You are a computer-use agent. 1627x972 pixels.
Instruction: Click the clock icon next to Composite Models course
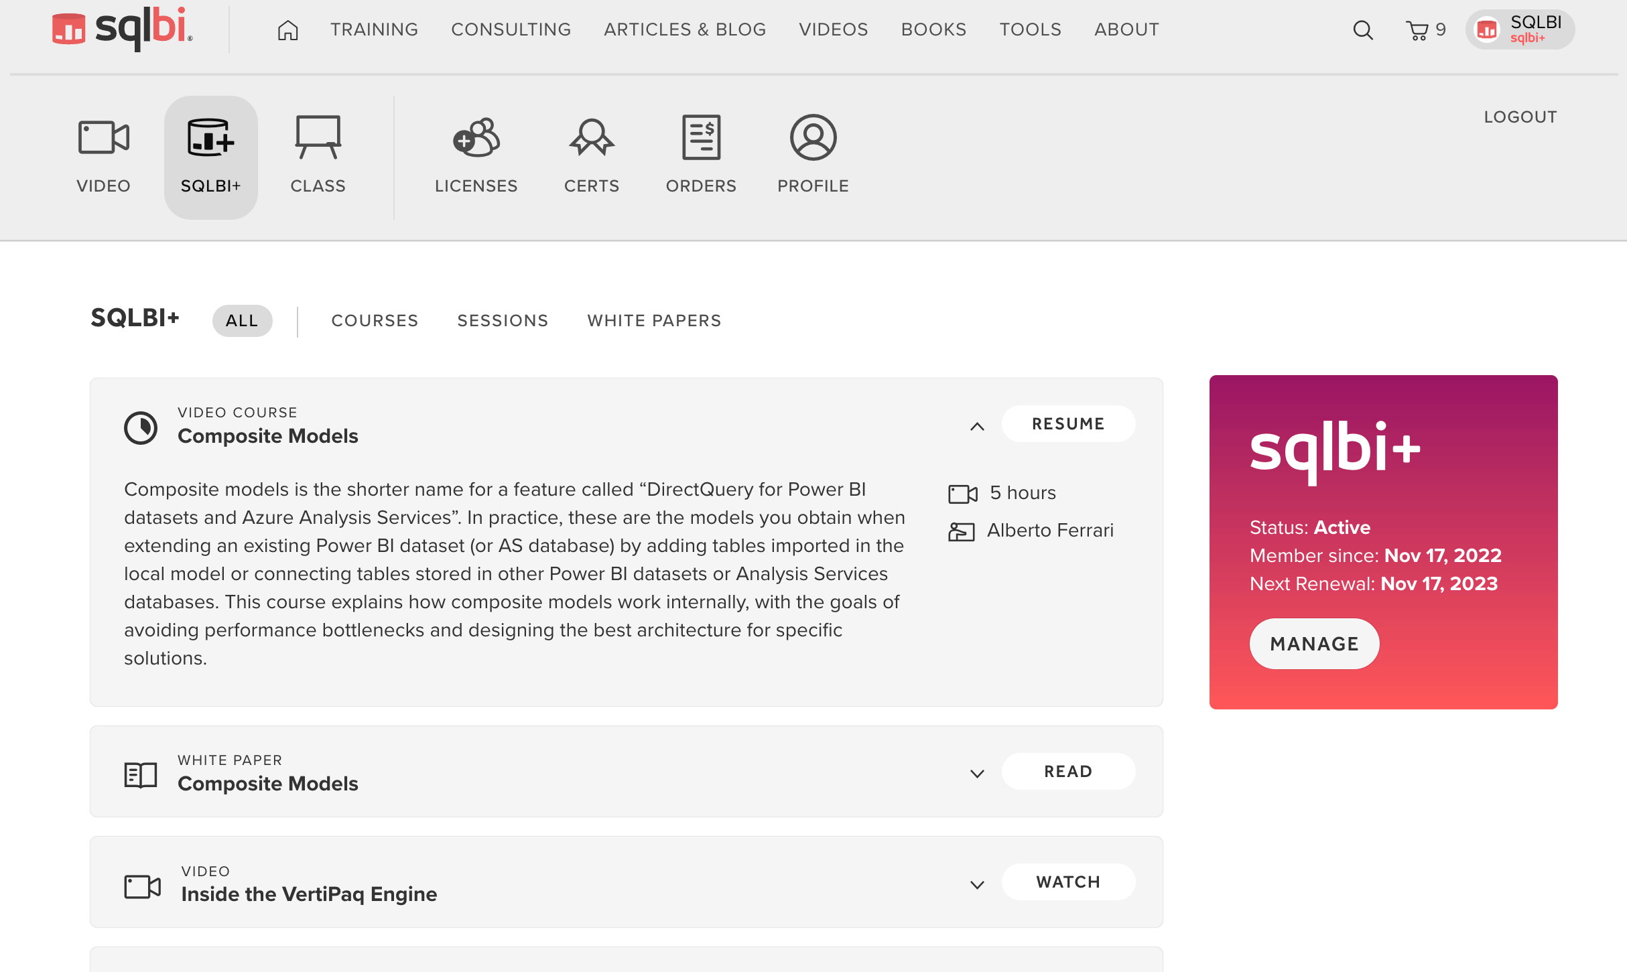click(141, 427)
